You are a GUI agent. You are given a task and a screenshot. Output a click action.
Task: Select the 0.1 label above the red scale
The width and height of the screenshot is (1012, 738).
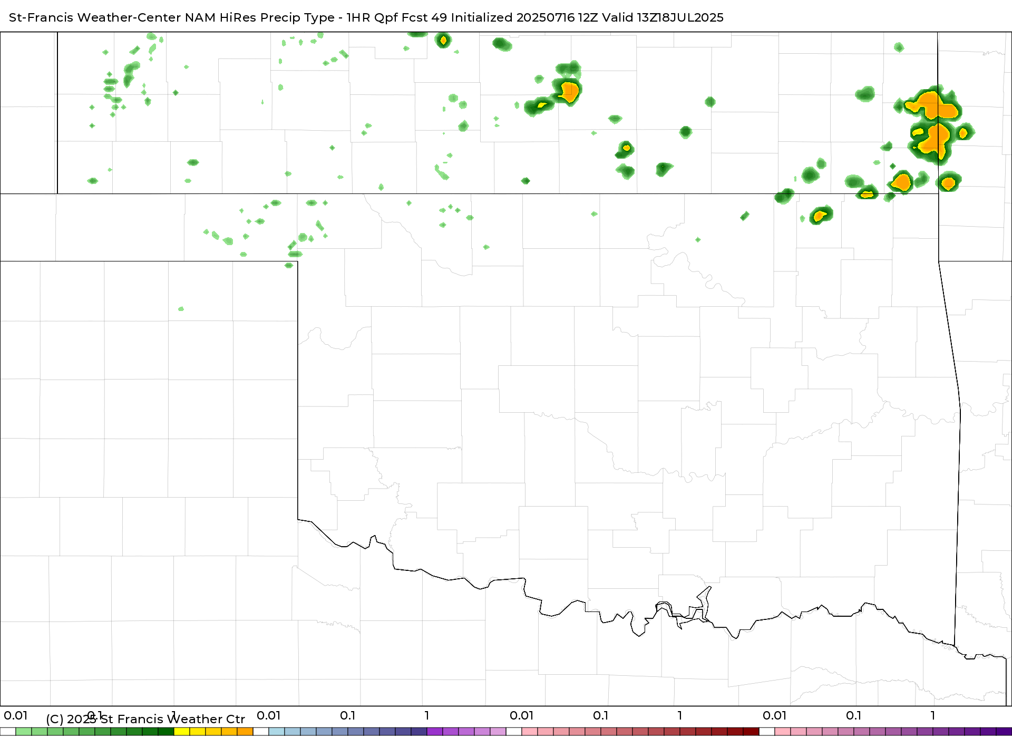pos(601,715)
